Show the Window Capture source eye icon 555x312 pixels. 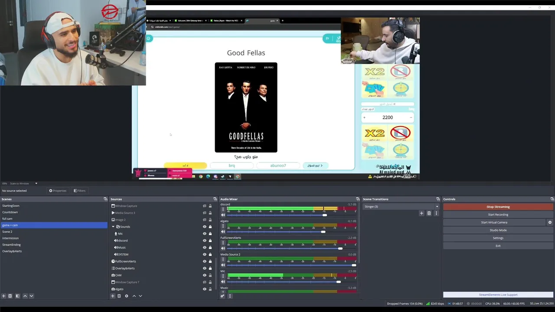[x=205, y=206]
